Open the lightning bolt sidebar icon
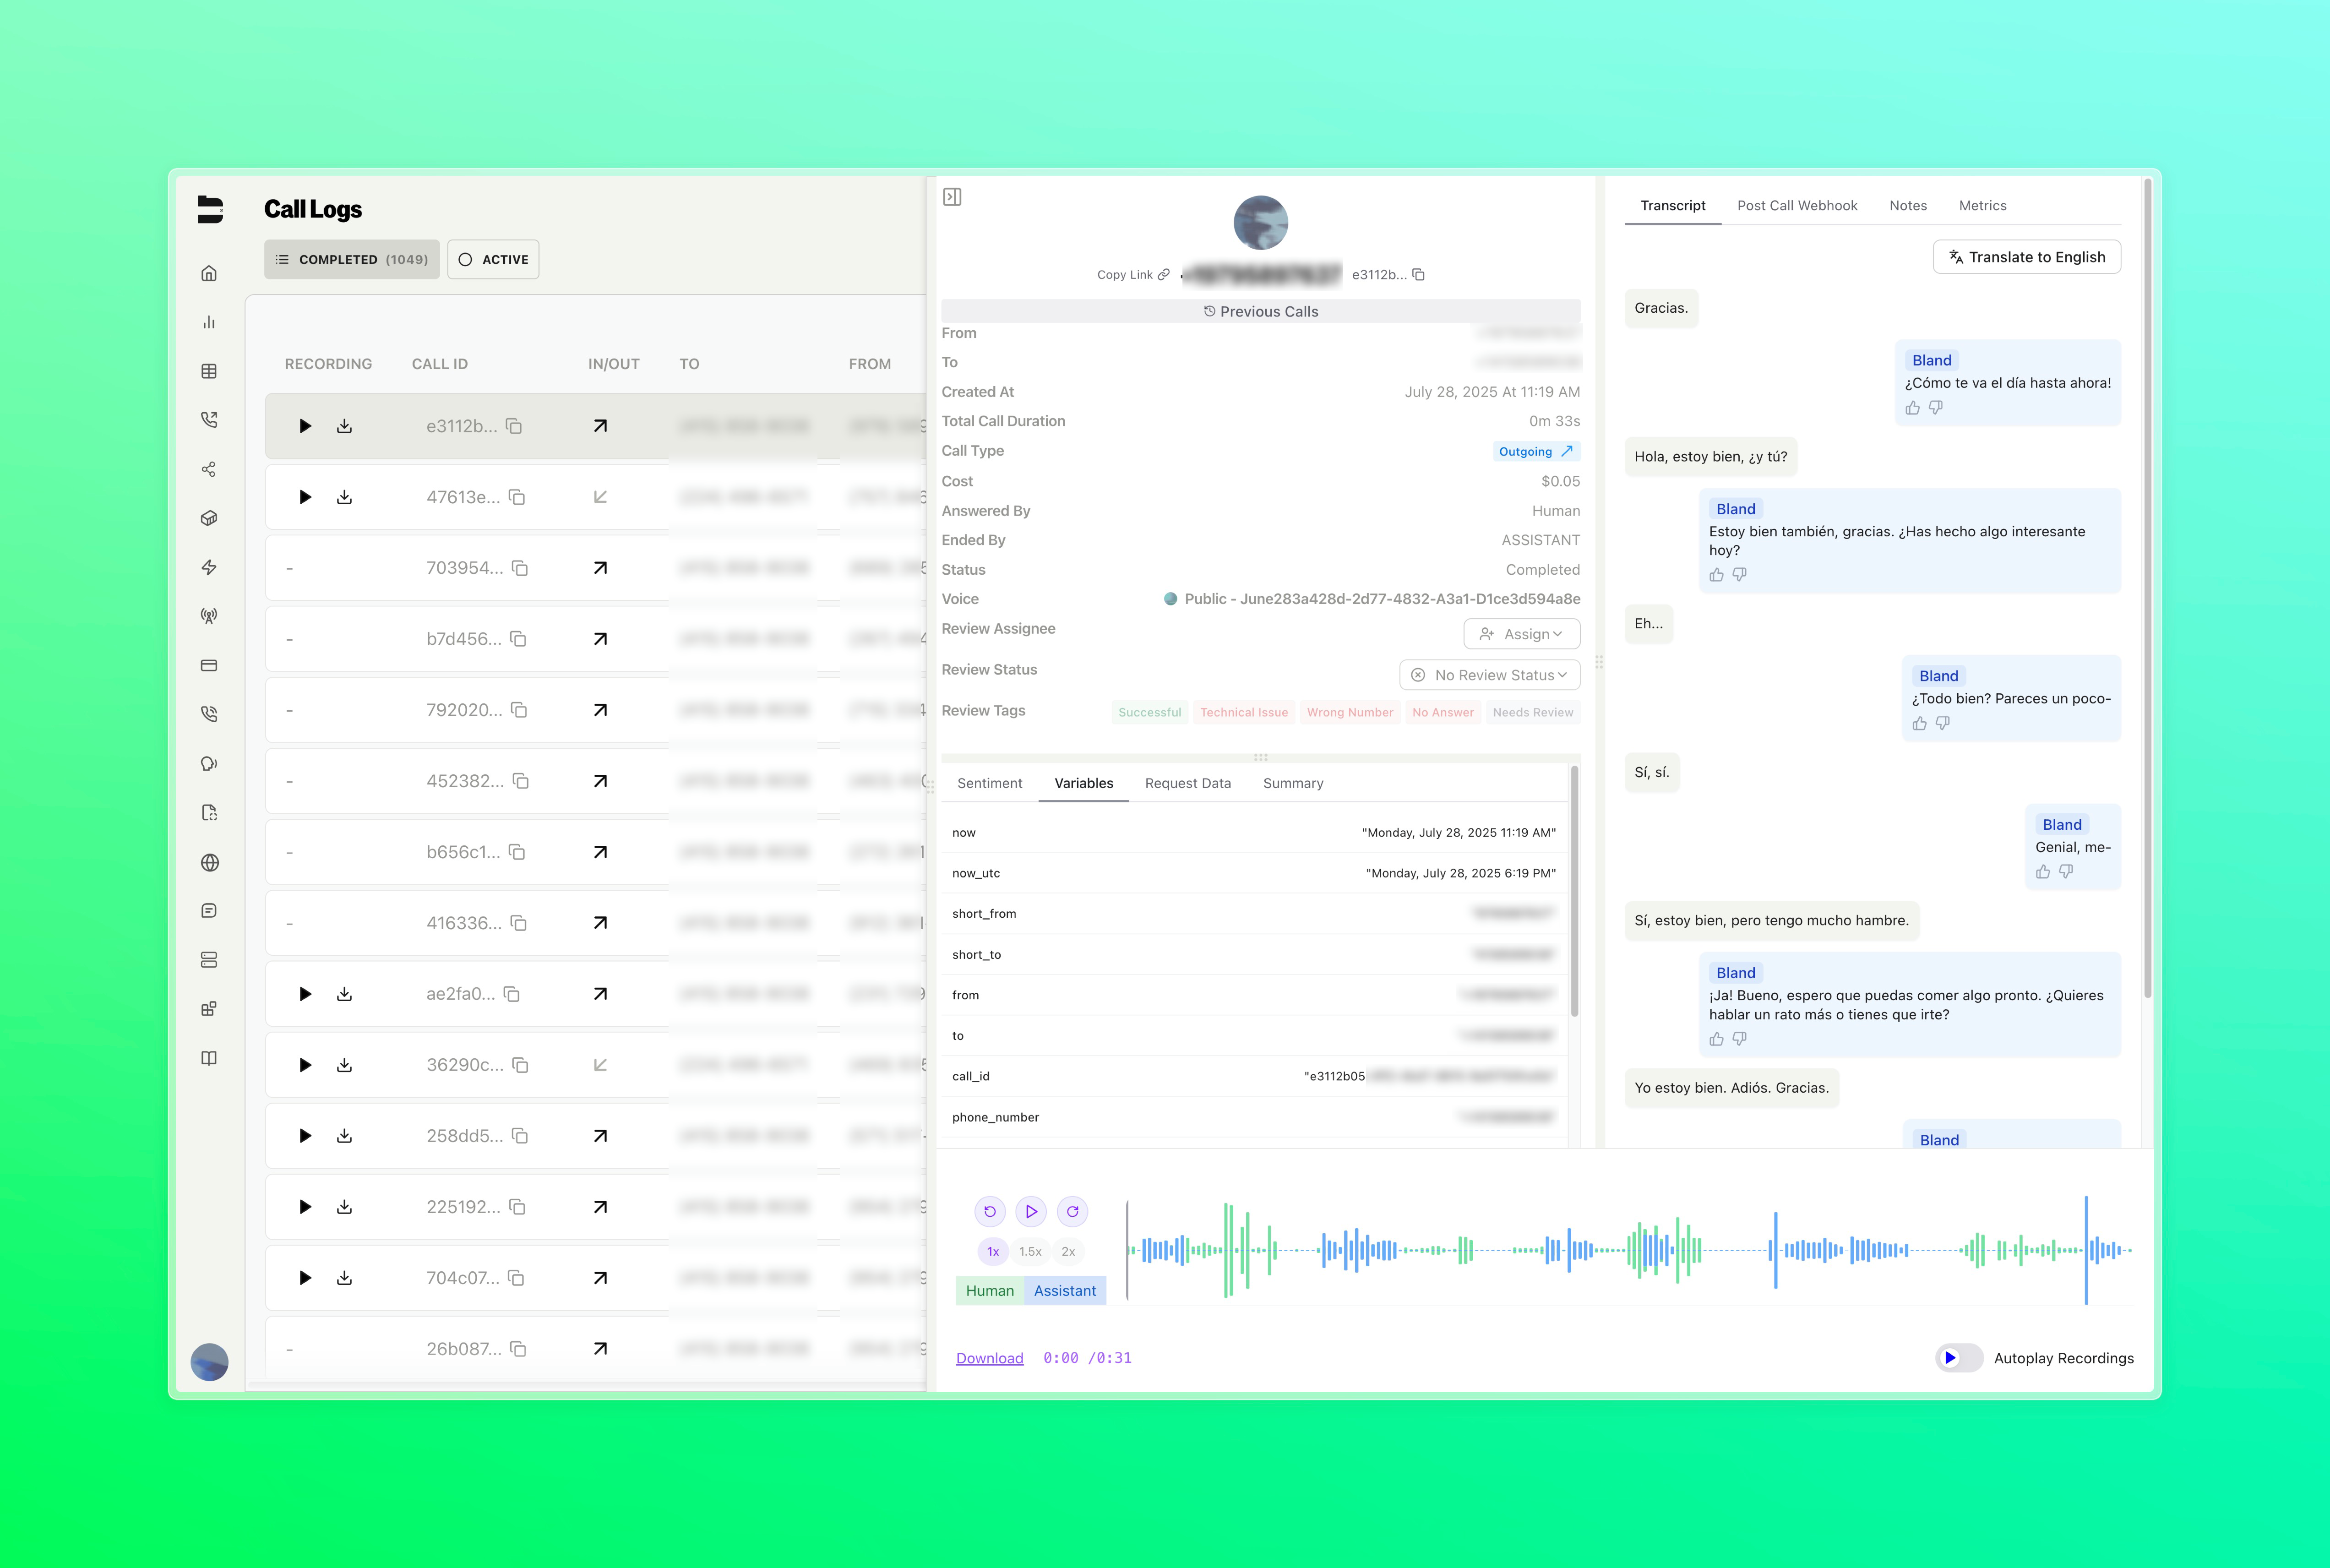 pyautogui.click(x=209, y=567)
